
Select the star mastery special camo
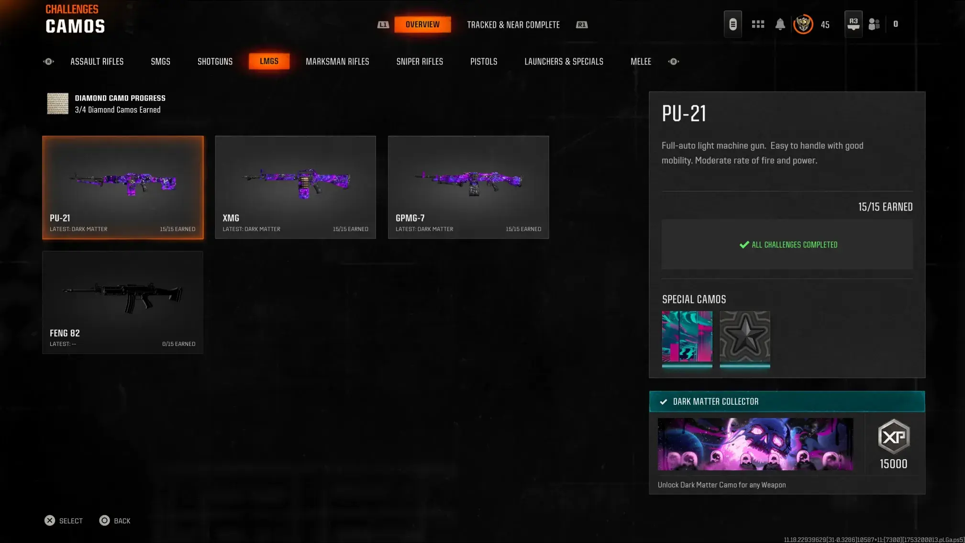pyautogui.click(x=745, y=337)
